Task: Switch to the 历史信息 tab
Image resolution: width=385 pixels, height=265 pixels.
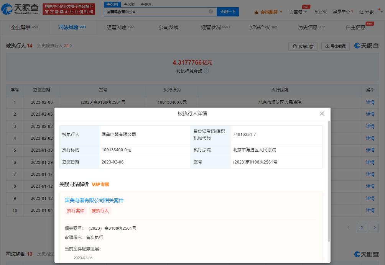Action: 311,27
